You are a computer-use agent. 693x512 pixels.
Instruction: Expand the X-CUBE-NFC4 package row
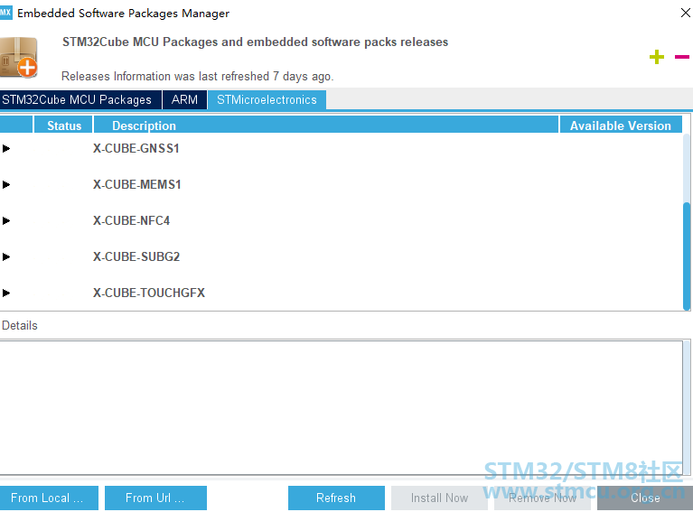[x=6, y=221]
